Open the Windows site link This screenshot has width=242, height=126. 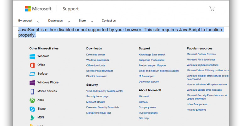(43, 56)
